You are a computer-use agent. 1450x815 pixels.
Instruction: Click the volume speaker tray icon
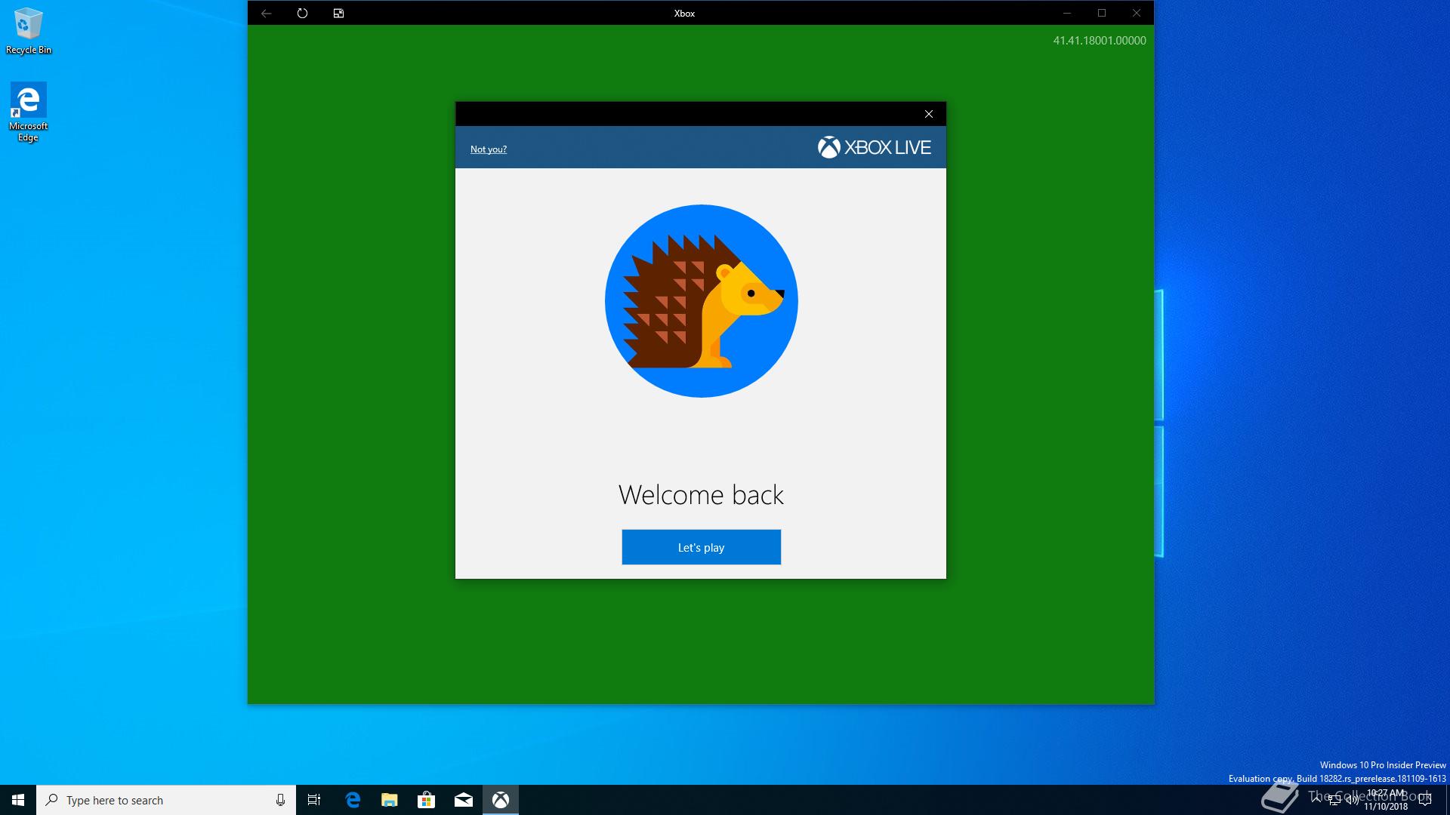click(1352, 800)
